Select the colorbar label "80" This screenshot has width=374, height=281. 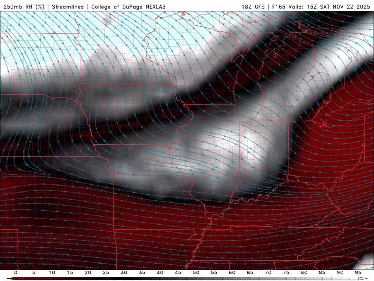coord(304,273)
